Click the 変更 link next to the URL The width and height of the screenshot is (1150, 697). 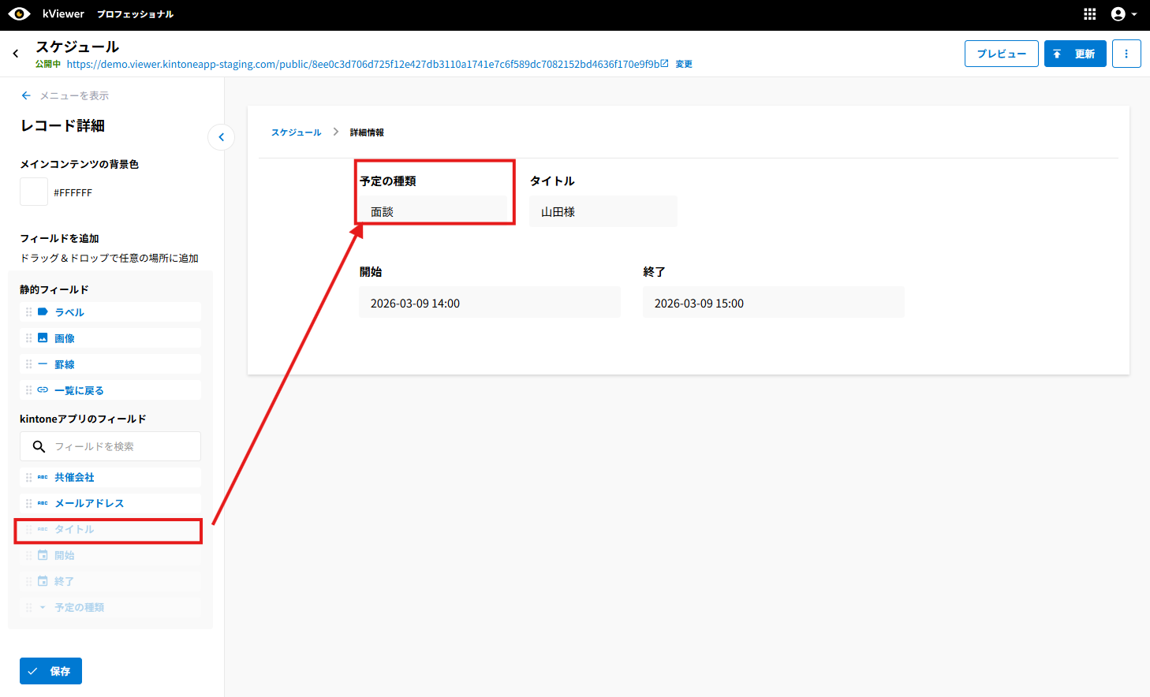click(x=684, y=65)
